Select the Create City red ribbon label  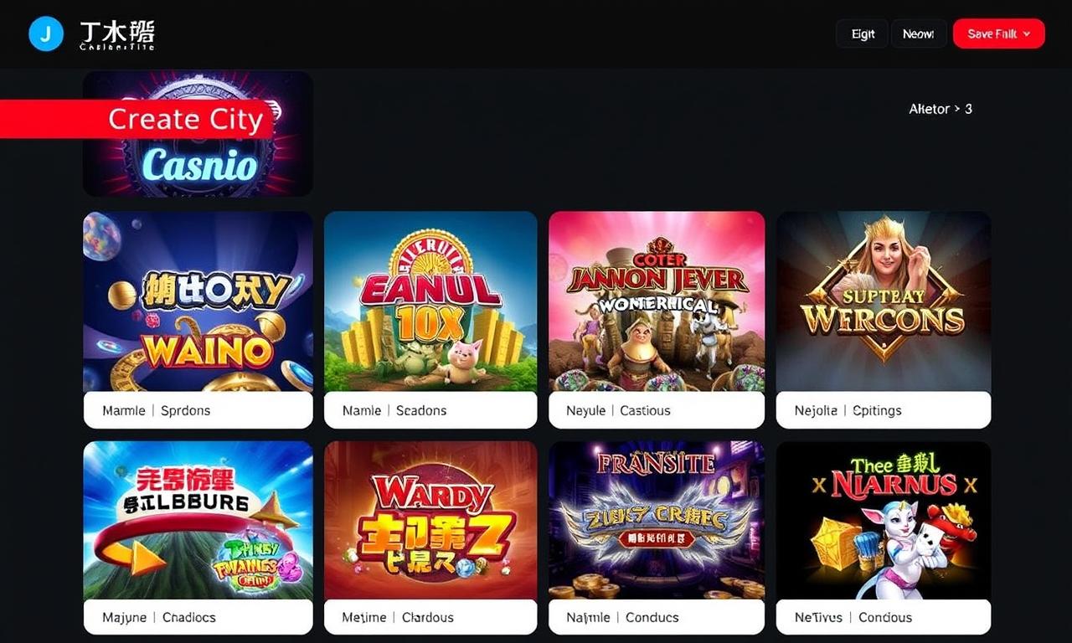138,119
